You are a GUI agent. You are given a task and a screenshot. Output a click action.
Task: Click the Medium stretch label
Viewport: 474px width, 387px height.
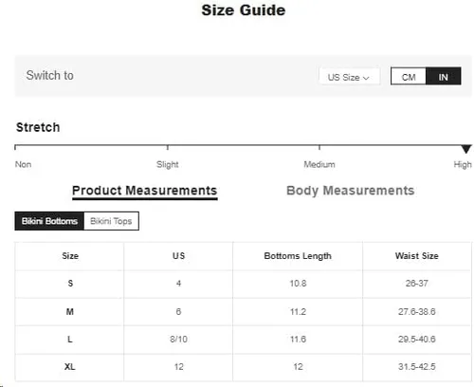[x=319, y=164]
